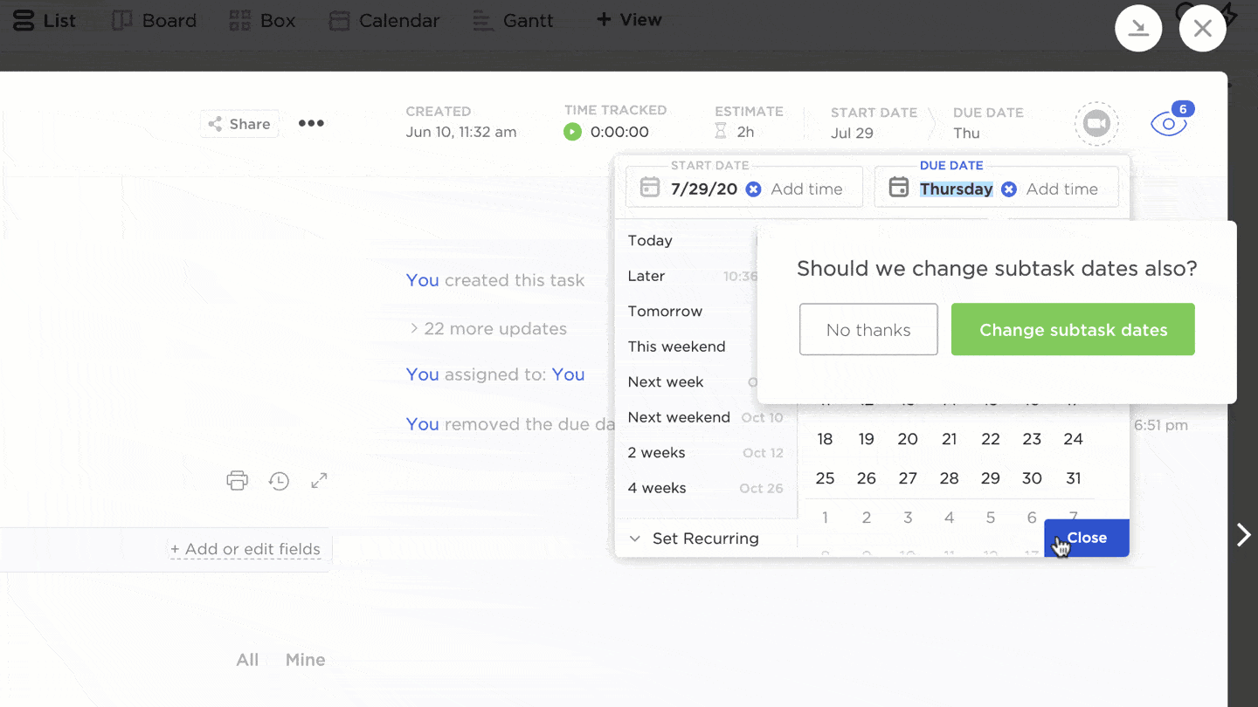Expand the task with the diagonal arrows icon

318,480
